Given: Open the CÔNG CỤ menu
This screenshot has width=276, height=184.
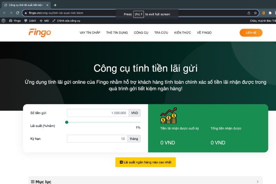Looking at the screenshot, I should click(141, 32).
